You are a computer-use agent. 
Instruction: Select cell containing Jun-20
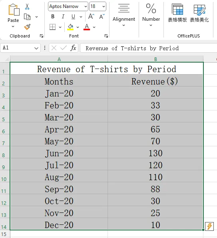[x=59, y=153]
